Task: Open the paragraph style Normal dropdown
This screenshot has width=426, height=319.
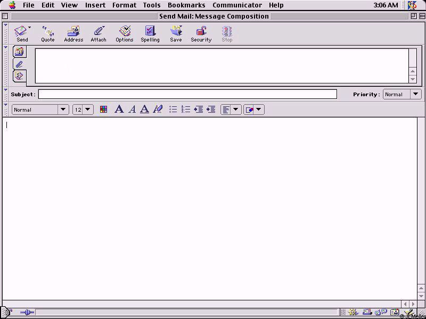Action: (40, 110)
